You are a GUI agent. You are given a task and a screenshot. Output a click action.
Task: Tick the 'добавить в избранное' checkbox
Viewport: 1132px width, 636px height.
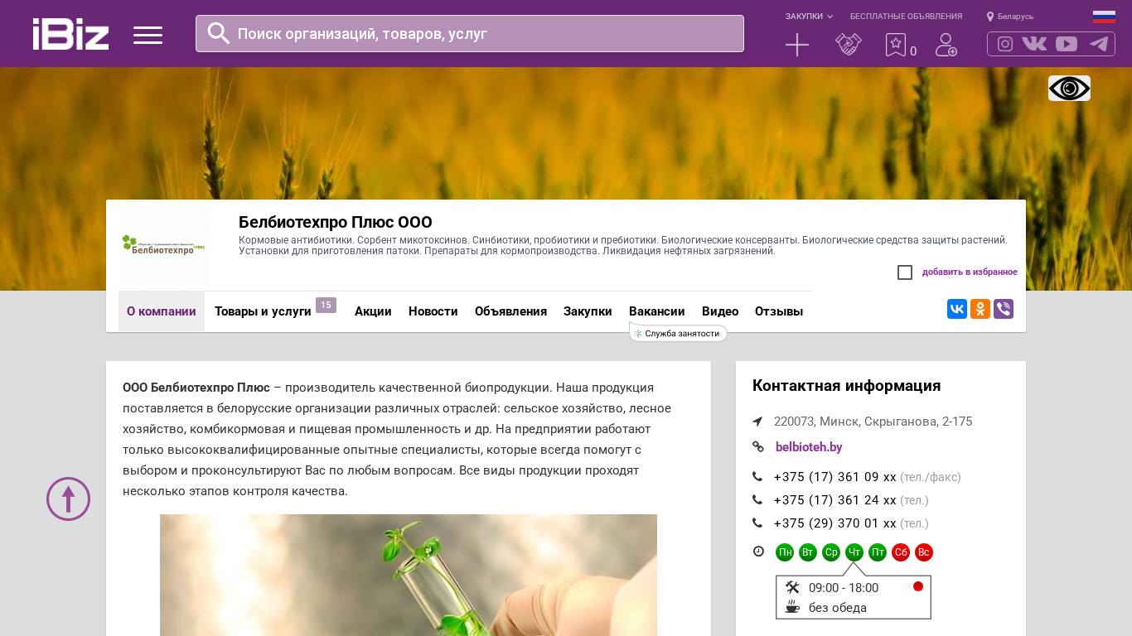(x=905, y=272)
